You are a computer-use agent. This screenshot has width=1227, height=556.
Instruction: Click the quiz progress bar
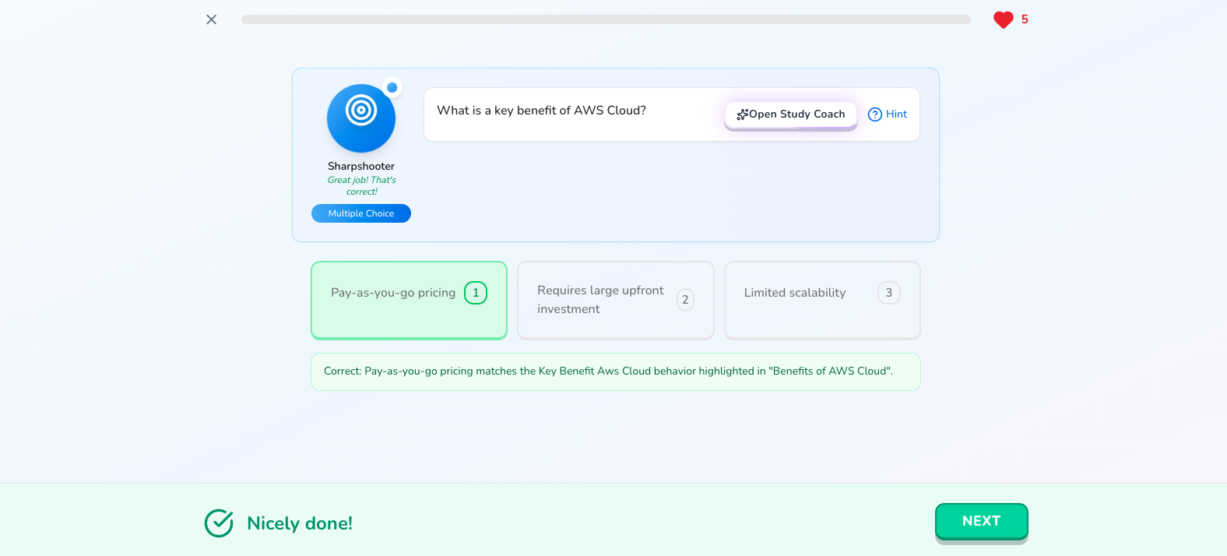coord(606,19)
